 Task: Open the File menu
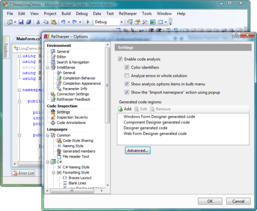[x=10, y=14]
